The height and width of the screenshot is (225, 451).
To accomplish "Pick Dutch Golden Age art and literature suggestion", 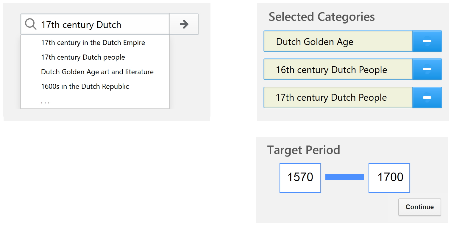I will coord(97,72).
